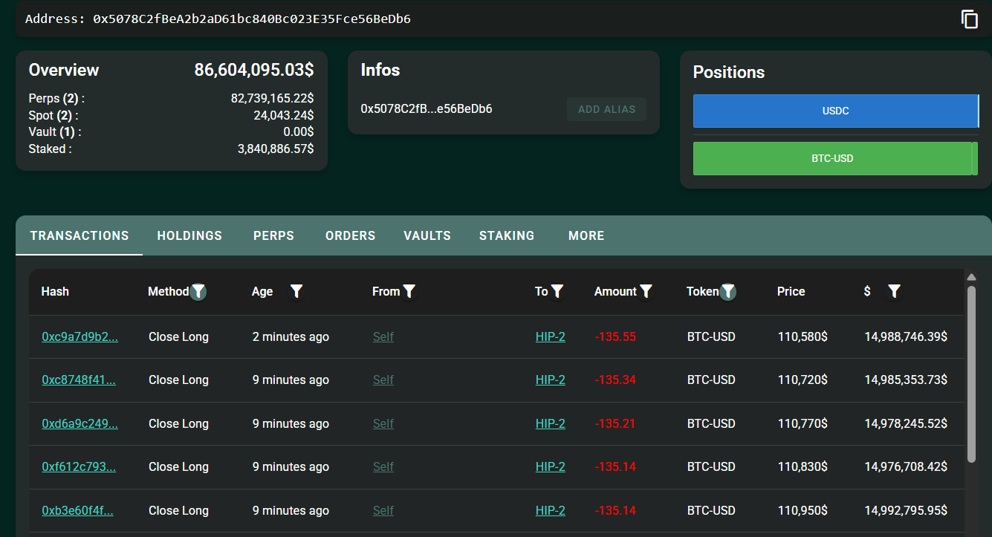
Task: Open transaction hash 0xc9a7d9b2
Action: (x=80, y=337)
